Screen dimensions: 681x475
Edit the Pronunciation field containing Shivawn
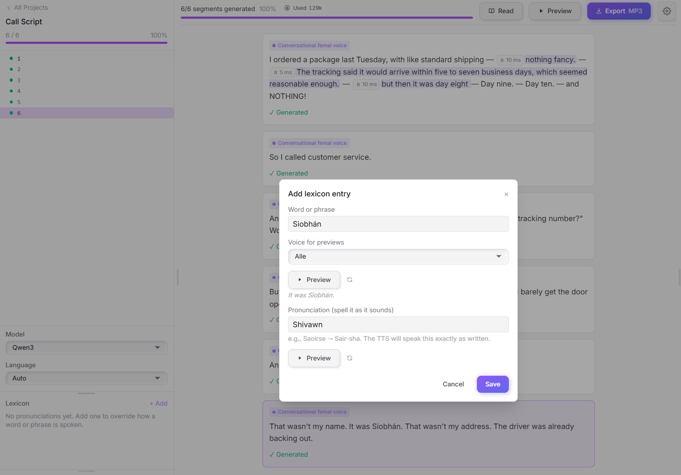click(398, 325)
